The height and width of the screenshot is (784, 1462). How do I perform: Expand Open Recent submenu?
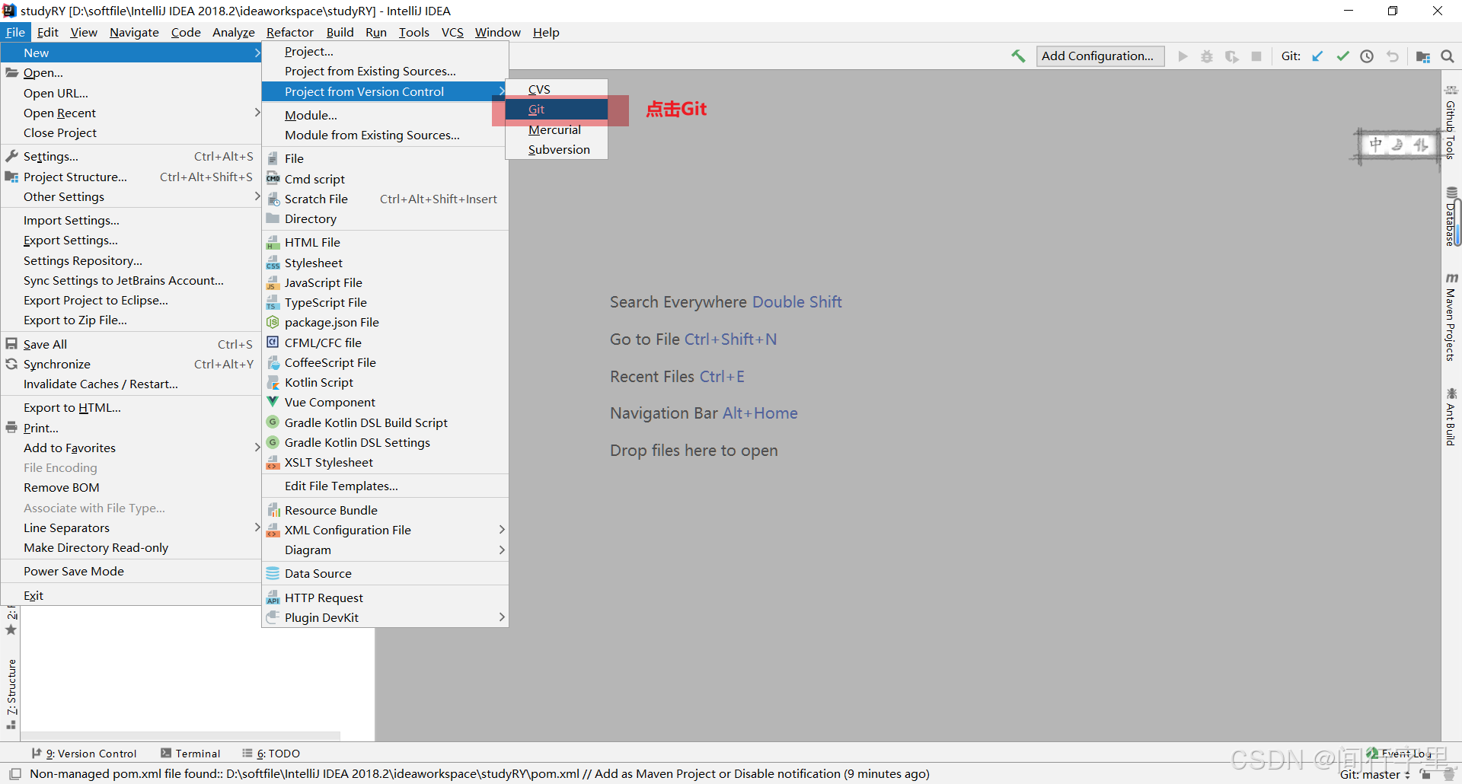tap(131, 113)
